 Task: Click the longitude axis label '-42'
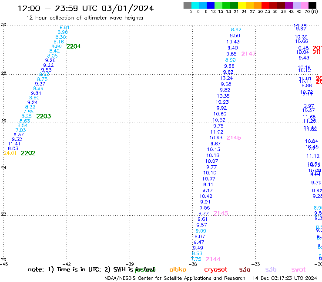point(67,264)
